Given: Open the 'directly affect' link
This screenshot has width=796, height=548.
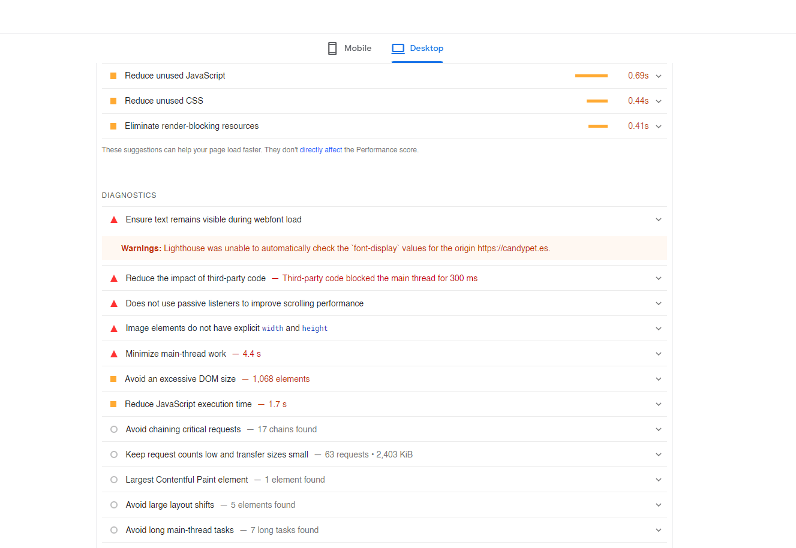Looking at the screenshot, I should coord(321,150).
